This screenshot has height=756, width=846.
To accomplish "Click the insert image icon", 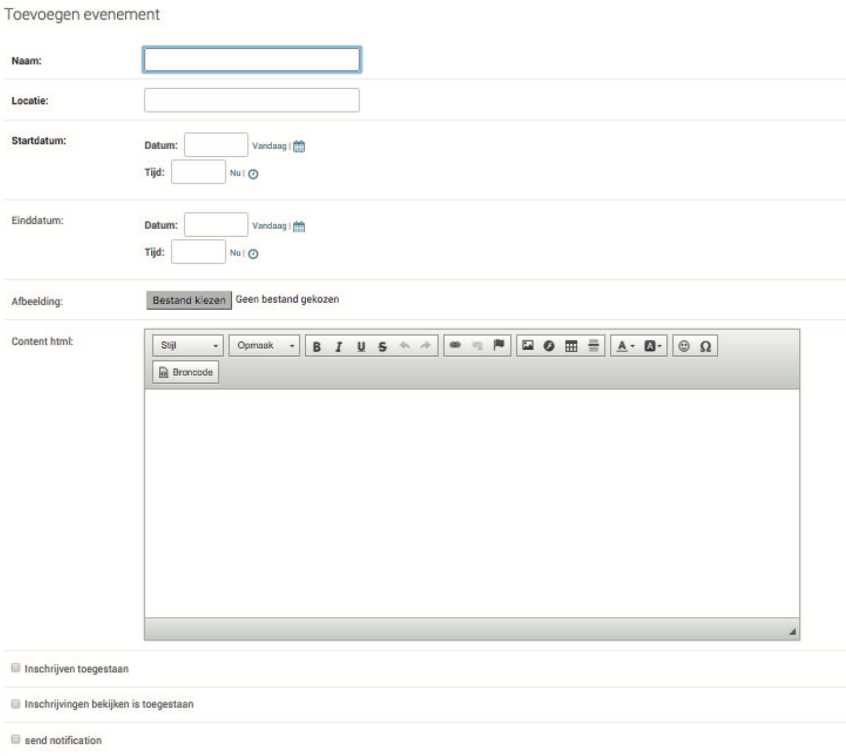I will click(528, 346).
